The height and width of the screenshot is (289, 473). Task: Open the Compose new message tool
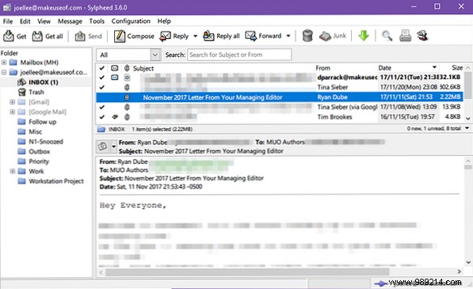[x=120, y=36]
